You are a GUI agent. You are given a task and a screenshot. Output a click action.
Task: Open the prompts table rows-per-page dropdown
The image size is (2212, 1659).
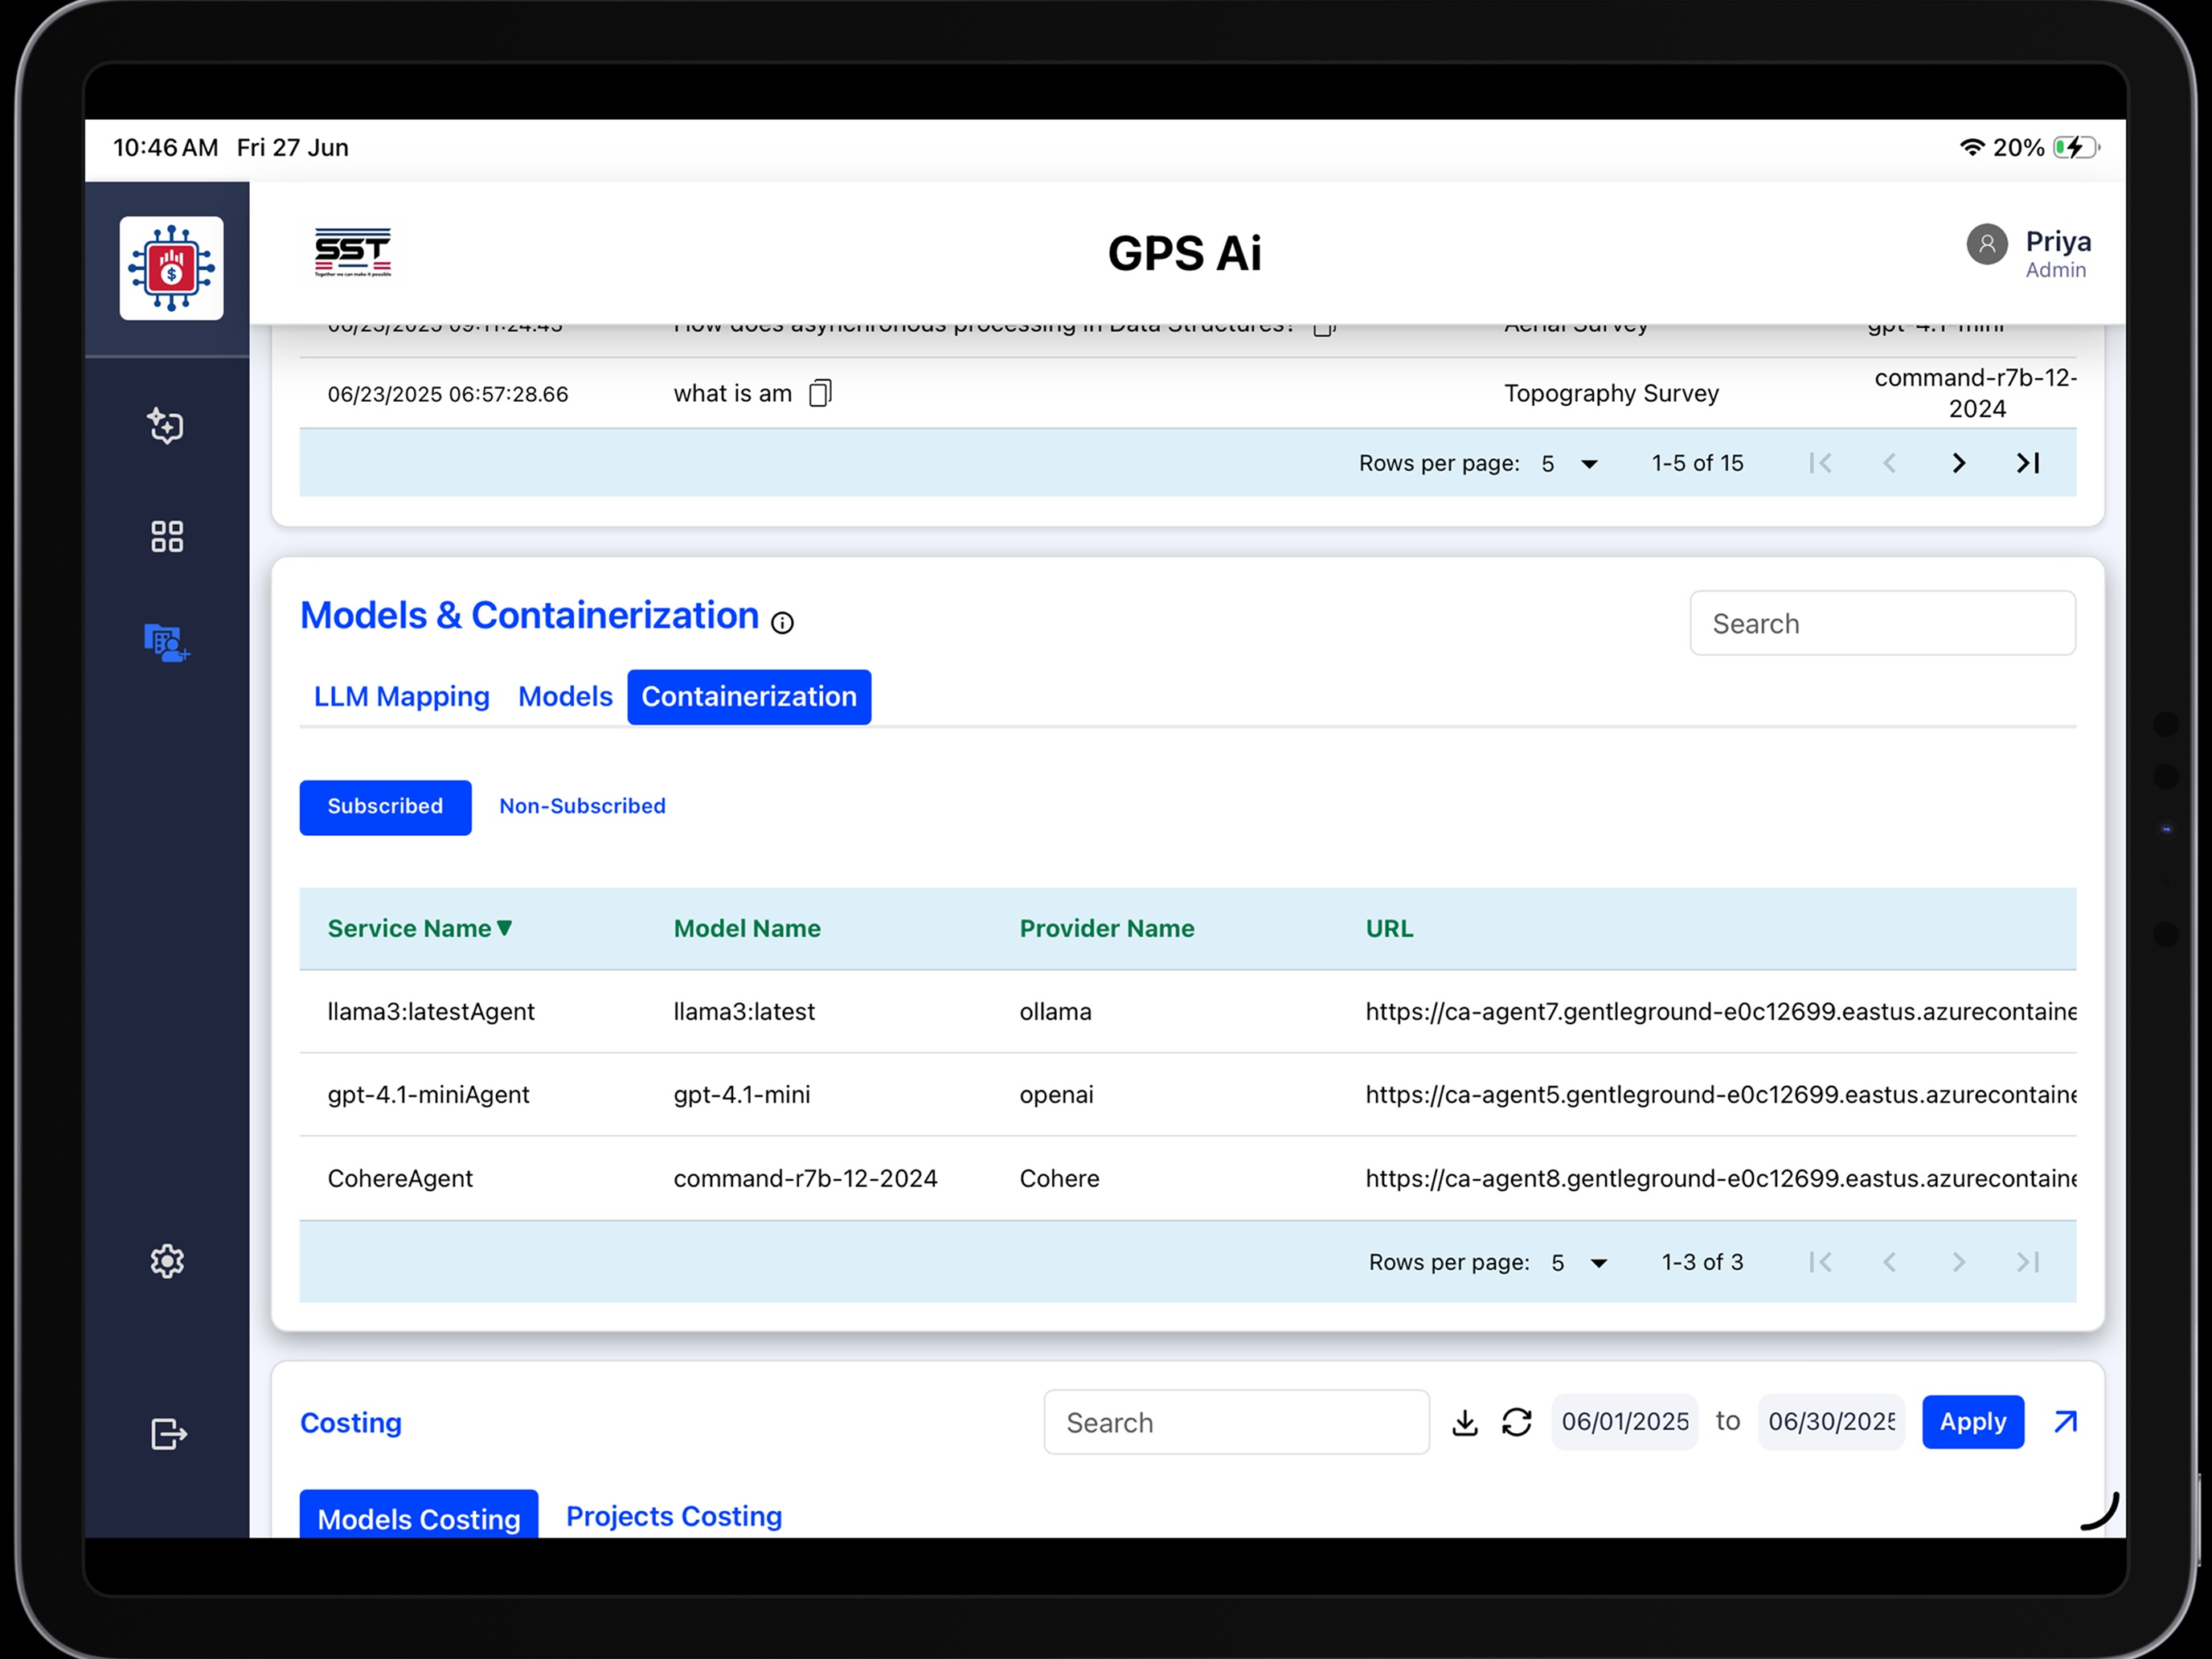1570,463
